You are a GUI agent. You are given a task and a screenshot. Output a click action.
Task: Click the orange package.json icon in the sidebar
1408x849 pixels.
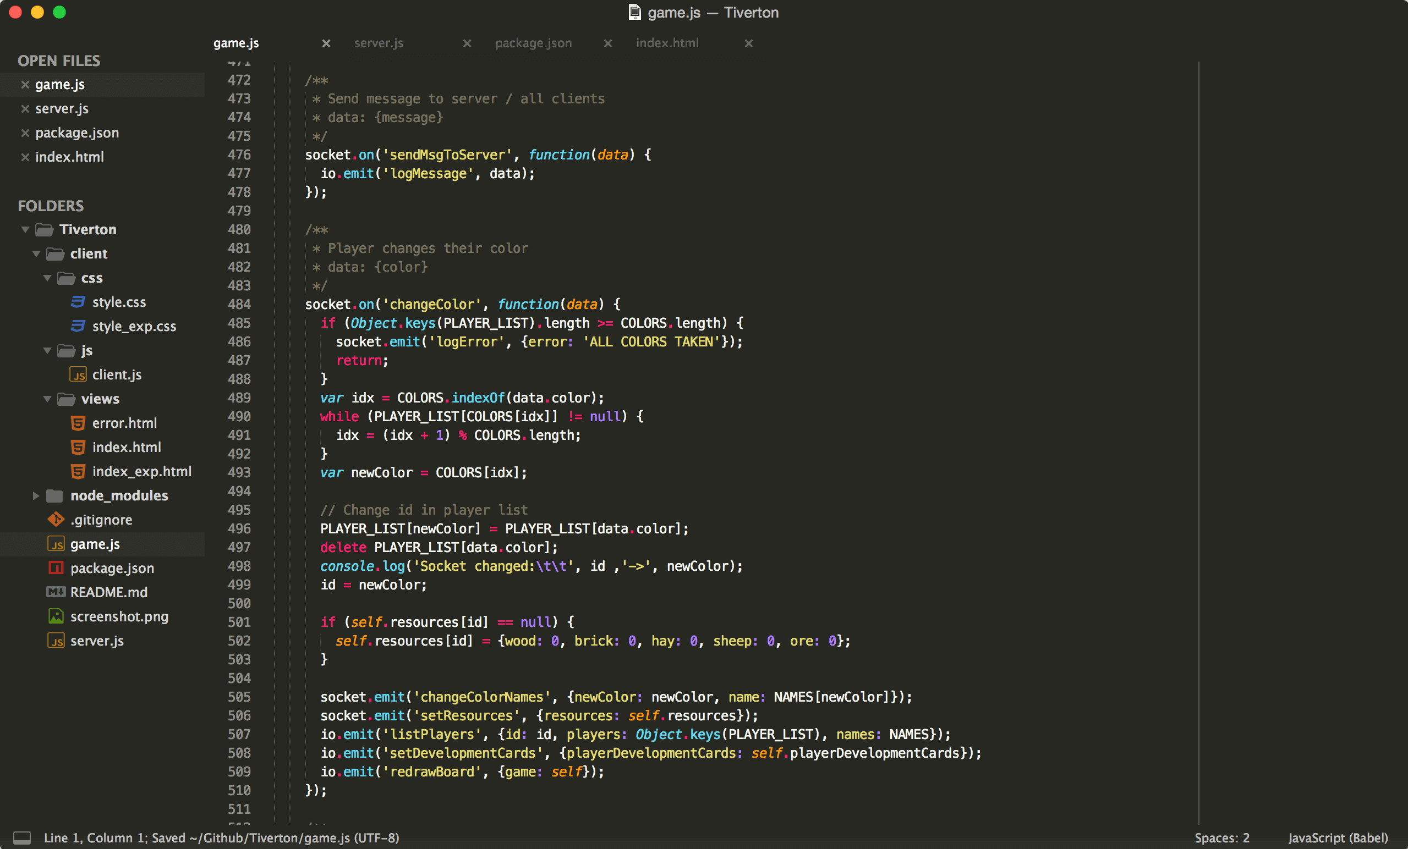(x=56, y=568)
